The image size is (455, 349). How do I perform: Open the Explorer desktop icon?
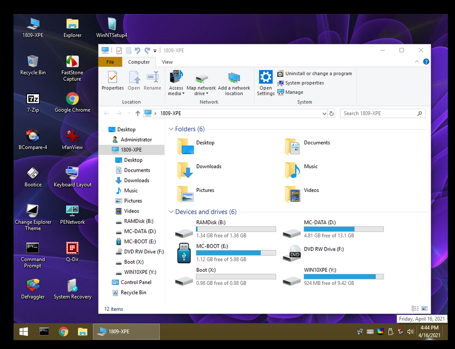tap(72, 27)
